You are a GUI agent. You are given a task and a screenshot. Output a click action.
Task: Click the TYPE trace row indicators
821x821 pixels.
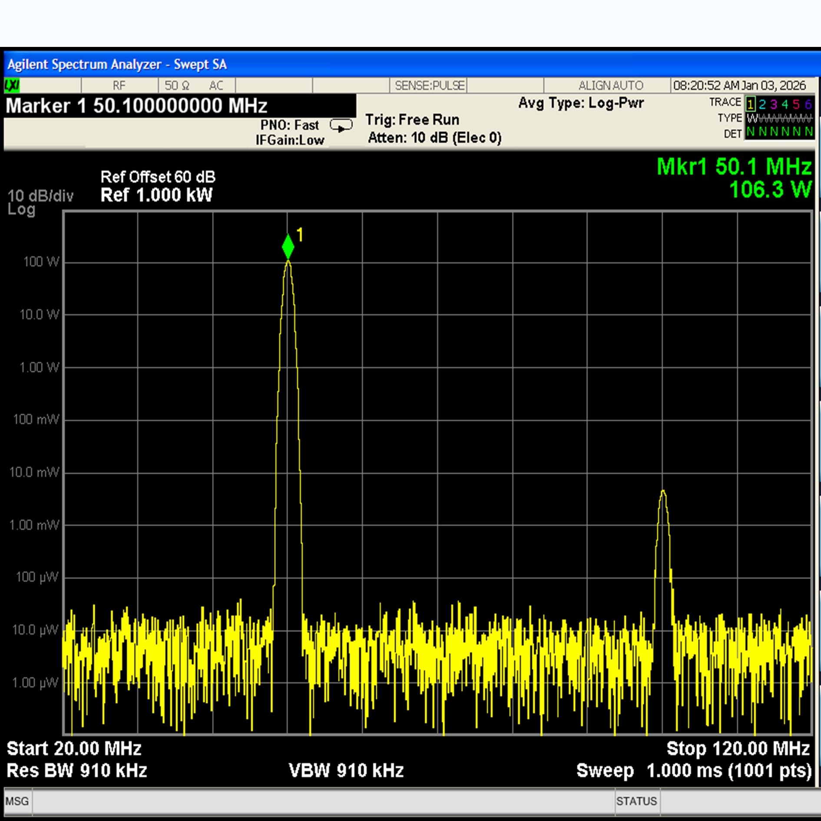[x=779, y=118]
